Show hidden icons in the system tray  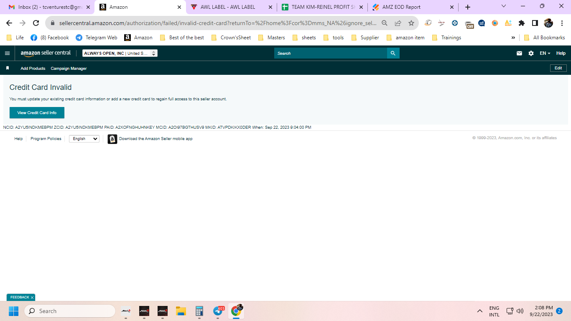(480, 311)
